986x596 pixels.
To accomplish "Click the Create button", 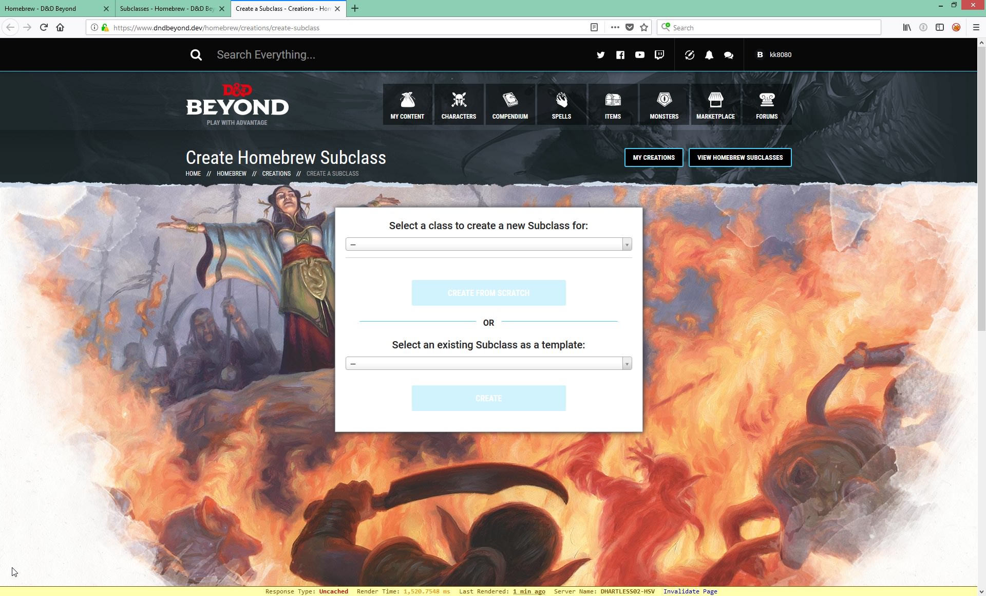I will pos(488,398).
